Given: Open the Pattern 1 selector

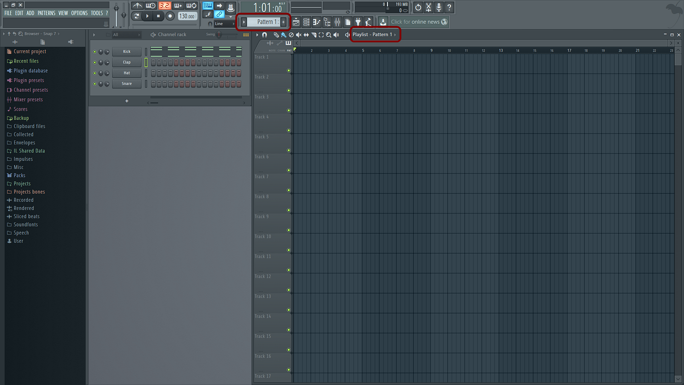Looking at the screenshot, I should click(264, 21).
